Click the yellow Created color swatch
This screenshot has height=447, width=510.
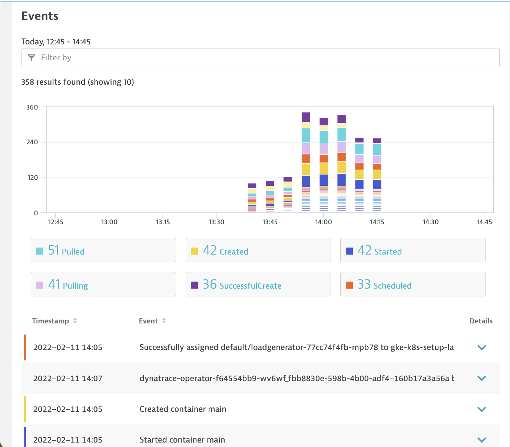(x=195, y=251)
